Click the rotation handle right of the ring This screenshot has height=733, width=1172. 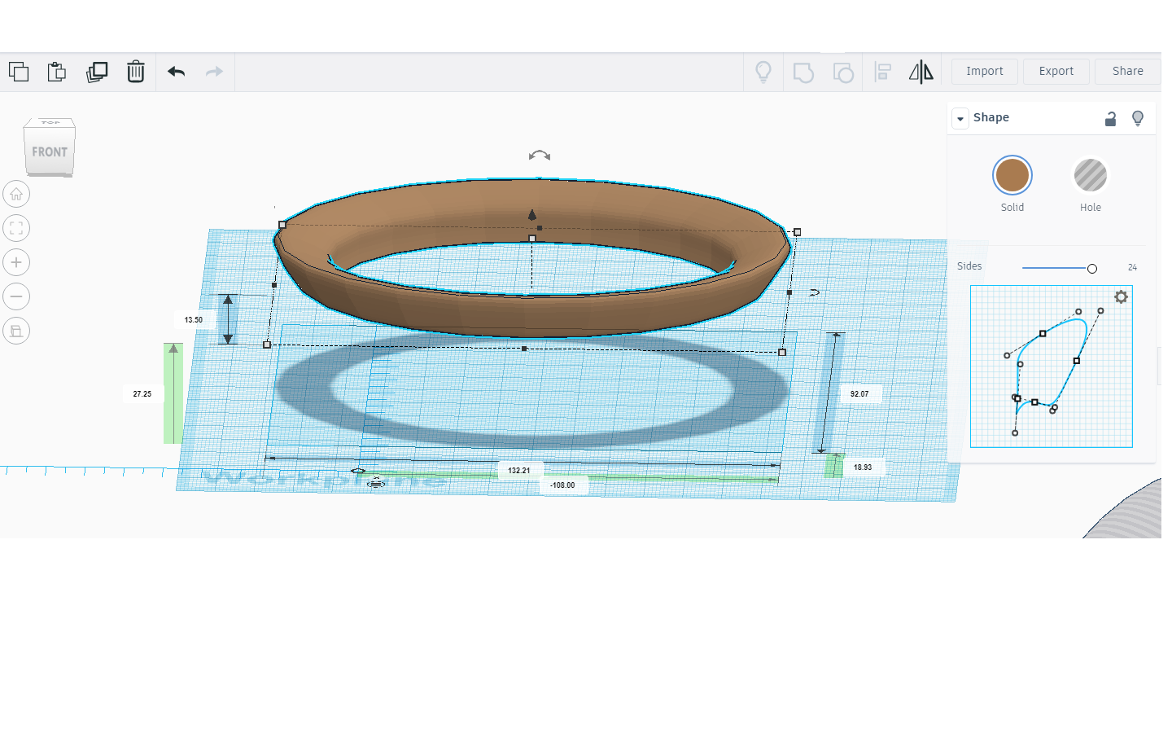pyautogui.click(x=814, y=292)
